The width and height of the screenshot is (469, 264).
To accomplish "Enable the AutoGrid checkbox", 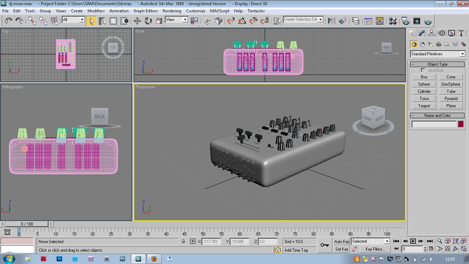I will [x=423, y=70].
